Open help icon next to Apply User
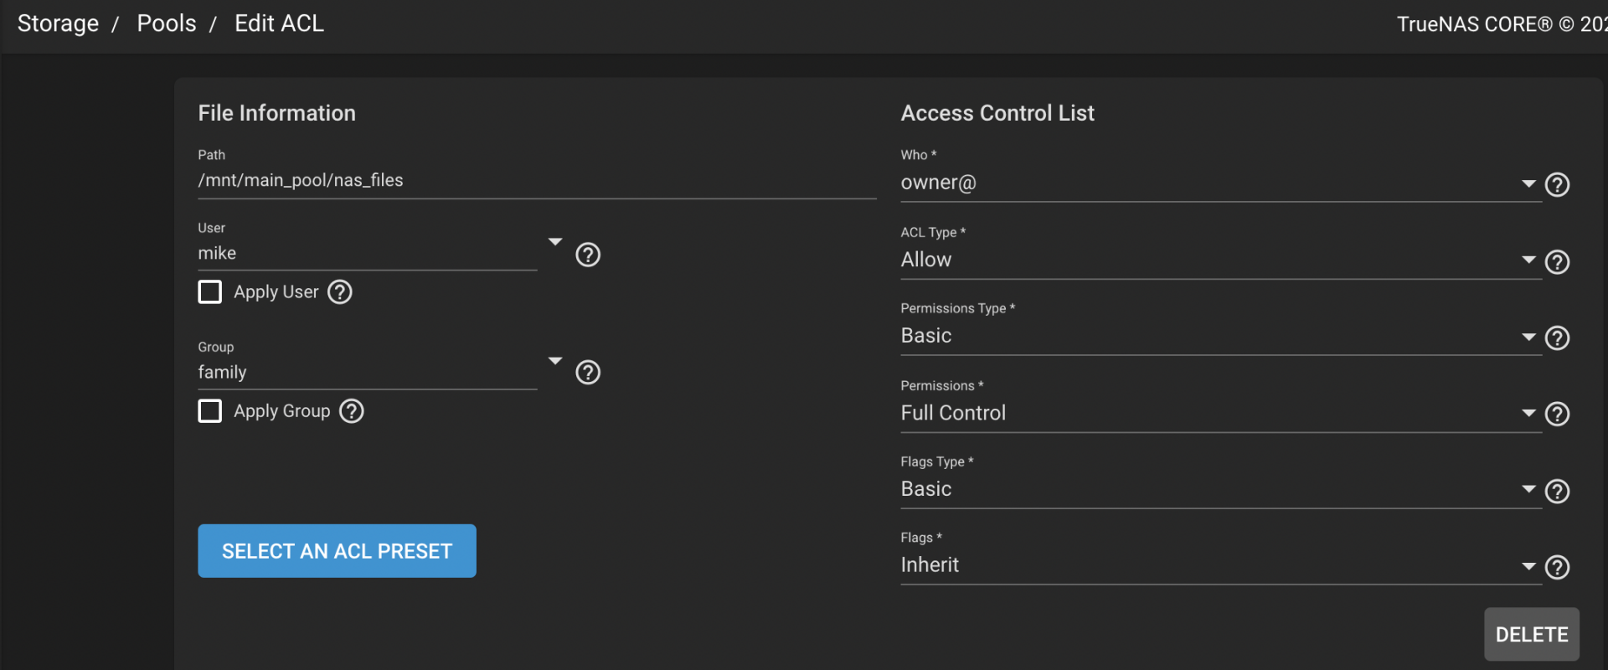This screenshot has height=670, width=1608. 339,292
